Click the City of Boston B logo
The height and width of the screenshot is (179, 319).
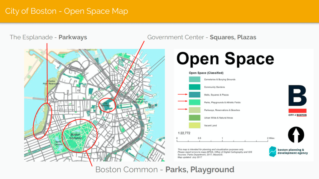297,96
